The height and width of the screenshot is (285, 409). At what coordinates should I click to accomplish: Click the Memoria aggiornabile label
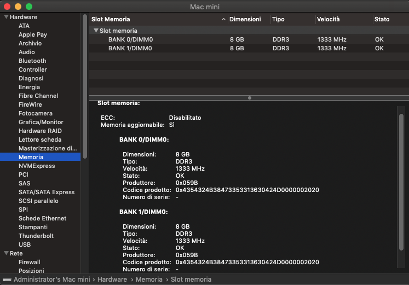(133, 125)
